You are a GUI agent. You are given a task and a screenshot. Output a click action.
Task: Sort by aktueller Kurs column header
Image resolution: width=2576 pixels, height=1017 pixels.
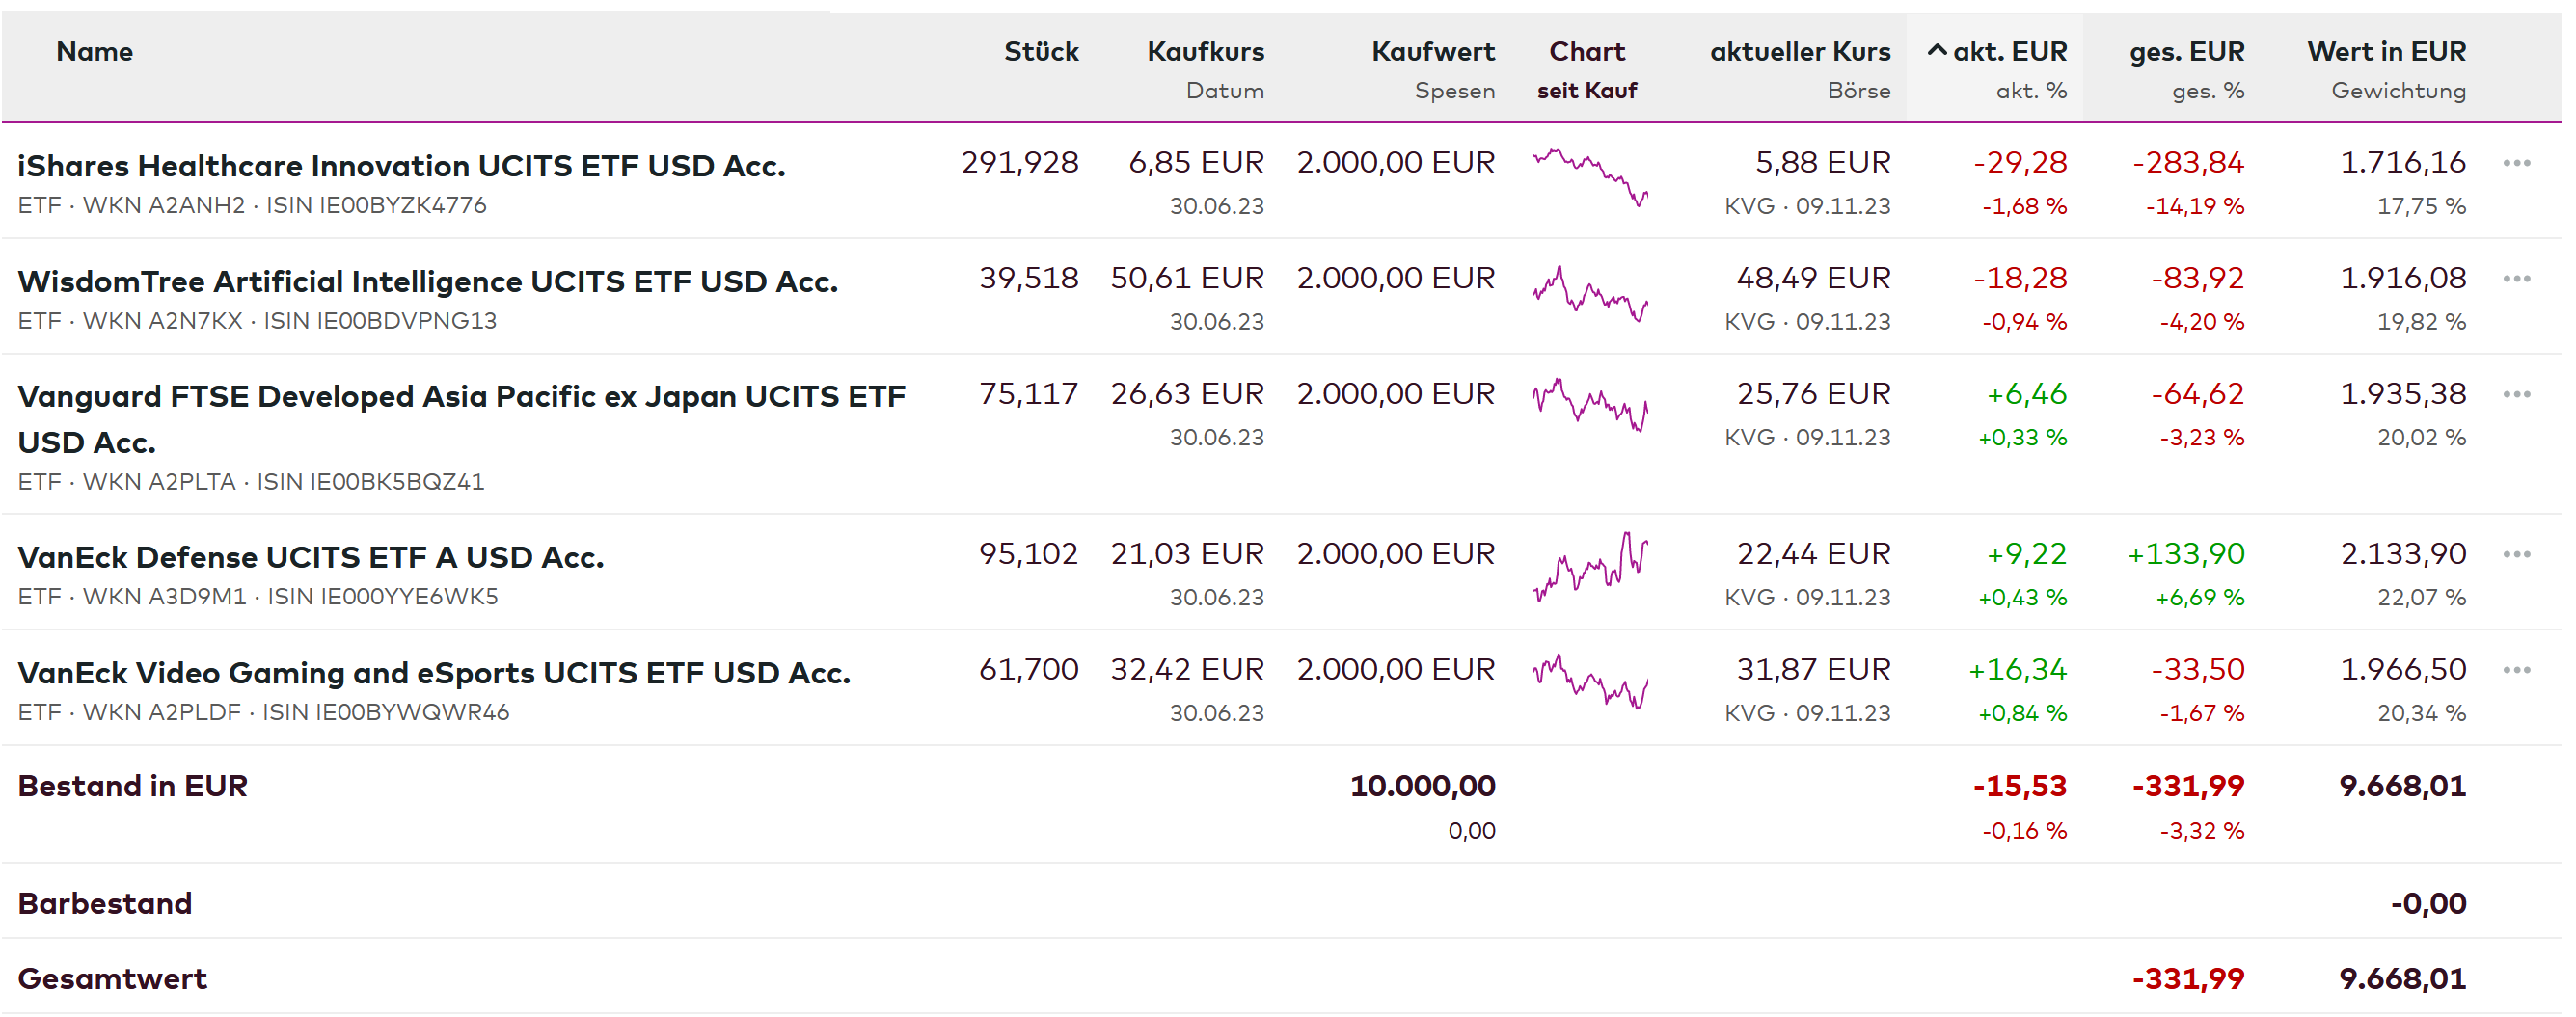[x=1799, y=52]
